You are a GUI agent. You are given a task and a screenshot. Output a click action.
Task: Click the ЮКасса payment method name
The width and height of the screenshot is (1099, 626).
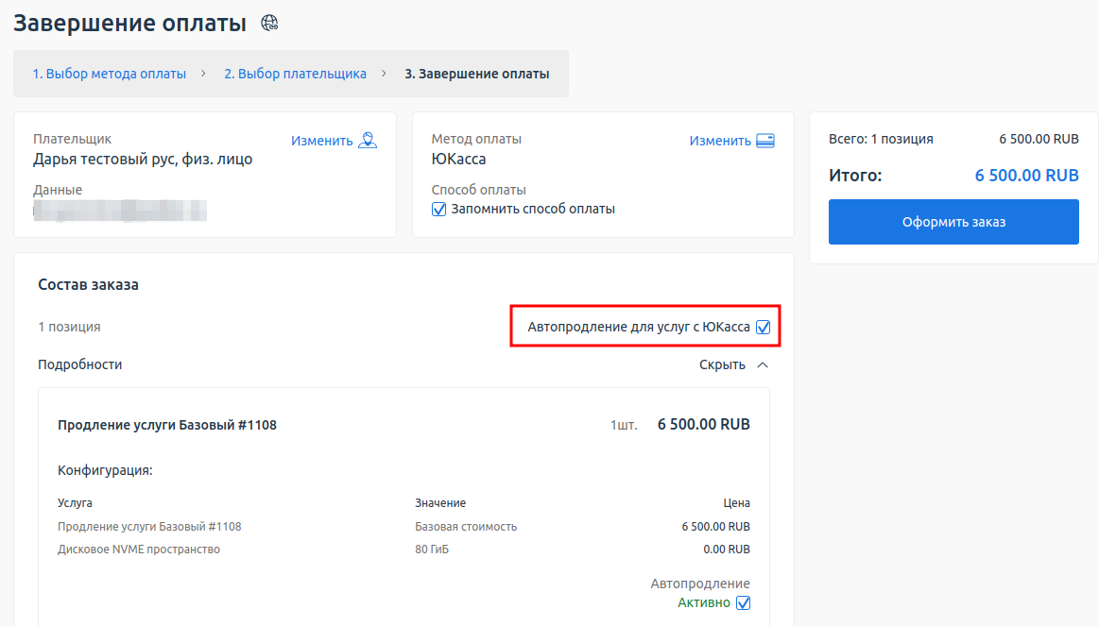pos(459,159)
